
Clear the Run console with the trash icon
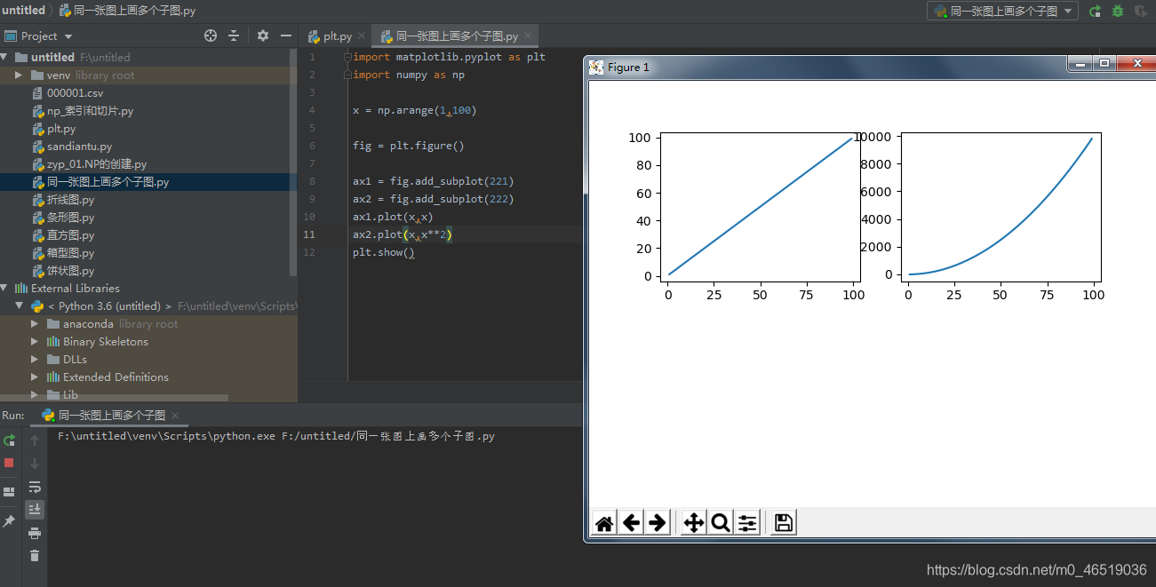pyautogui.click(x=35, y=556)
